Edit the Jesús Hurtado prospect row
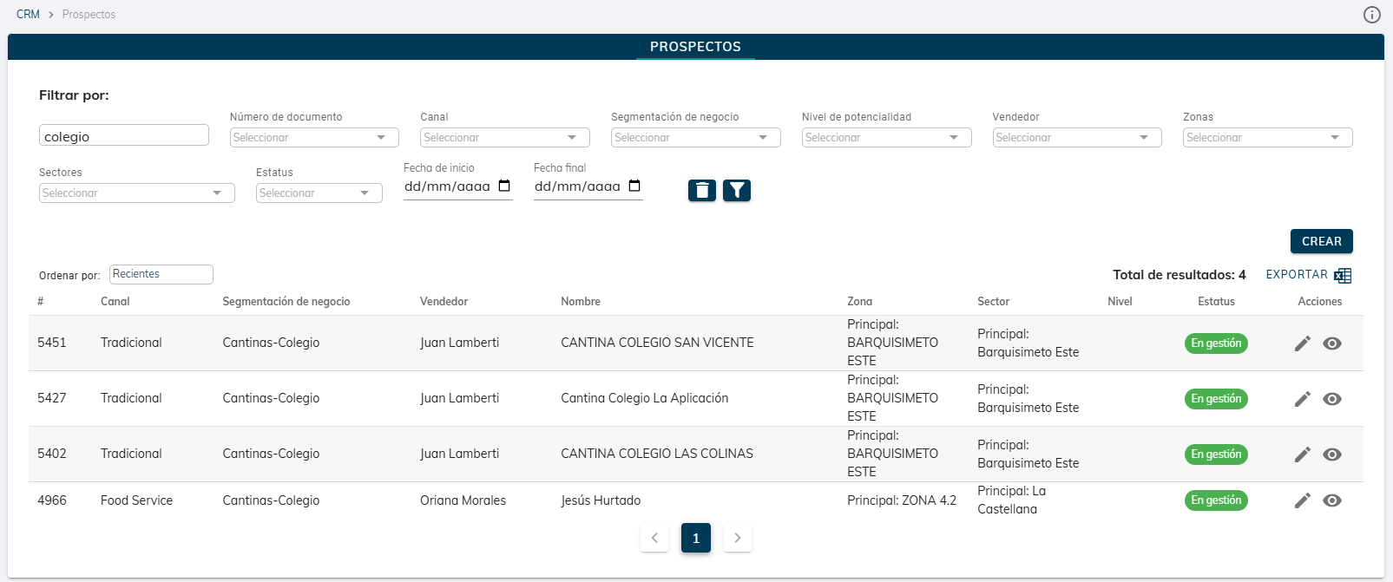 (x=1302, y=500)
